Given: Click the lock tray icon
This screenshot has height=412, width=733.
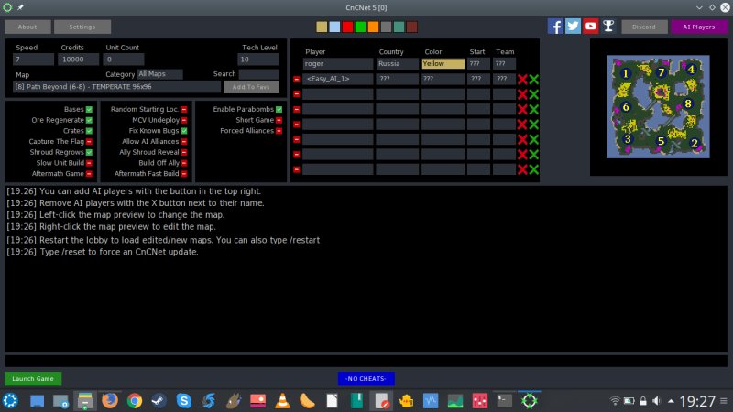Looking at the screenshot, I should pyautogui.click(x=643, y=401).
